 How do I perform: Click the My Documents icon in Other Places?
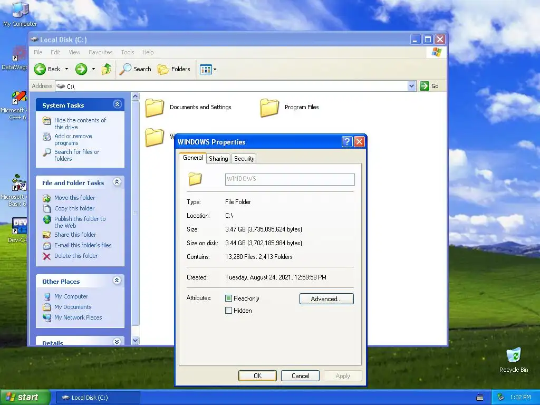point(47,307)
